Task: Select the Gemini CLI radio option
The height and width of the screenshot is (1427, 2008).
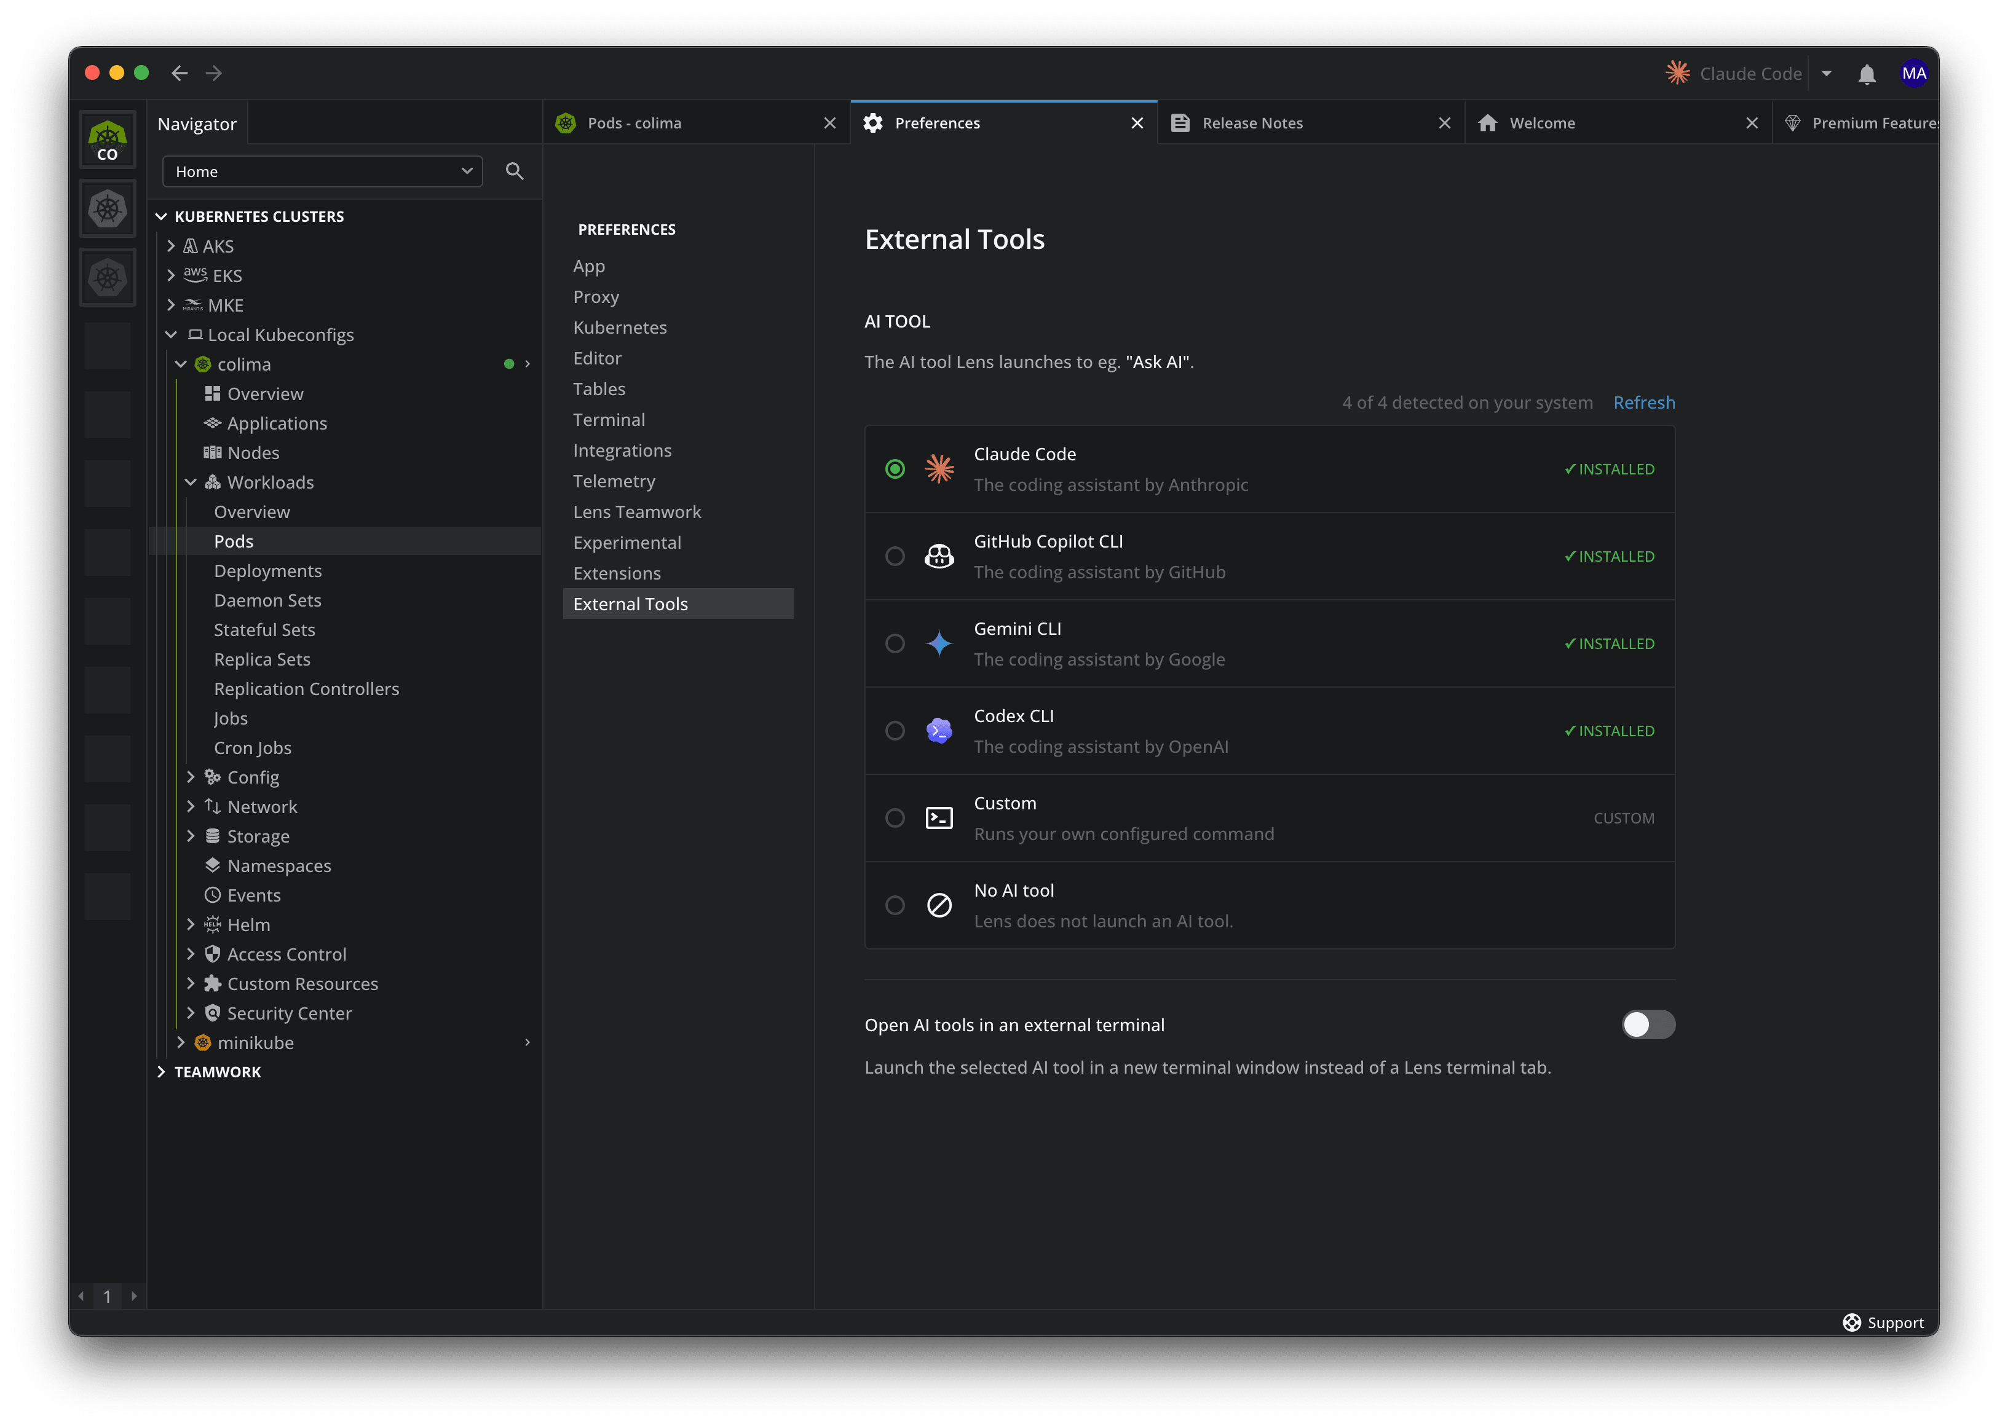Action: coord(894,643)
